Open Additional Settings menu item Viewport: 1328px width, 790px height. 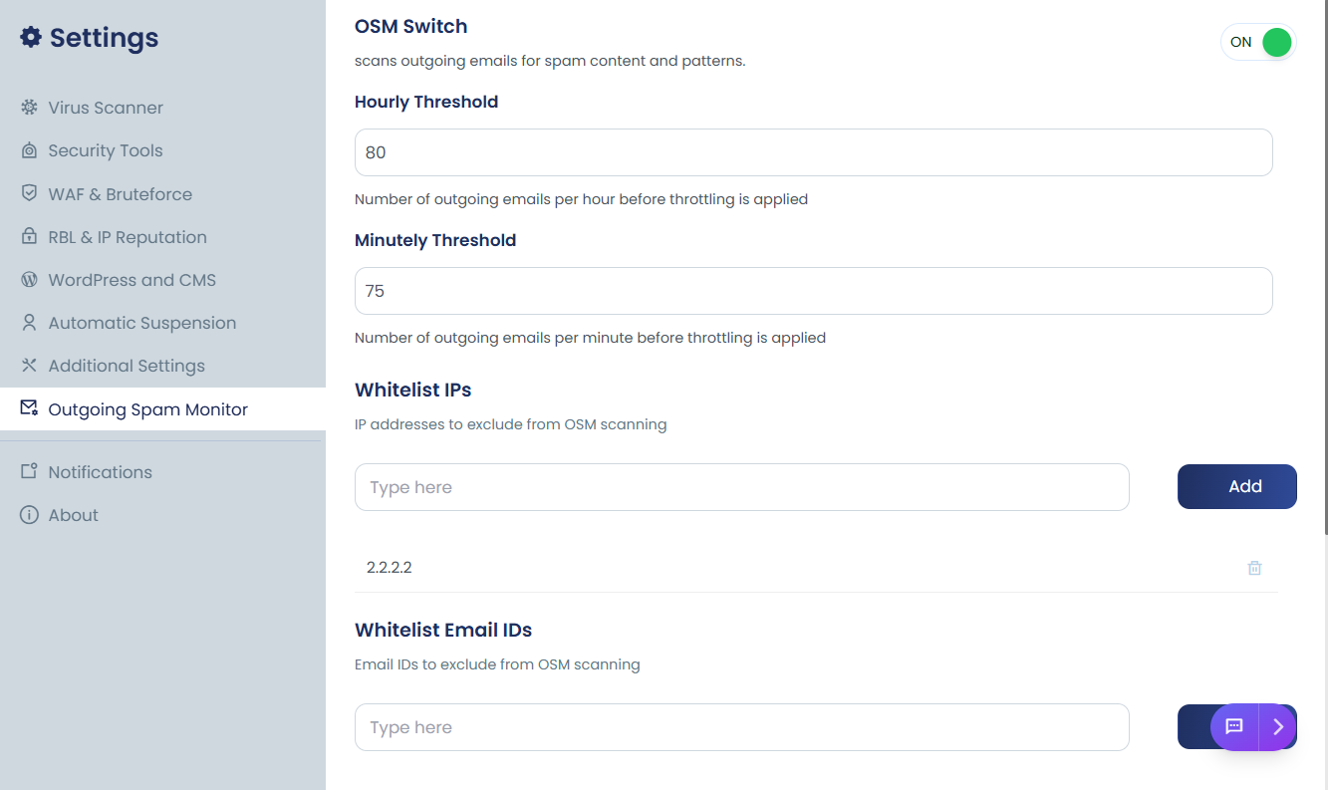pyautogui.click(x=127, y=366)
